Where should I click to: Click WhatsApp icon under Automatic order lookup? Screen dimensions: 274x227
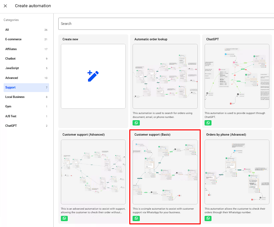[x=137, y=123]
